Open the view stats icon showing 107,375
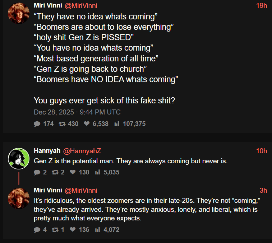Image resolution: width=272 pixels, height=243 pixels. click(x=116, y=124)
